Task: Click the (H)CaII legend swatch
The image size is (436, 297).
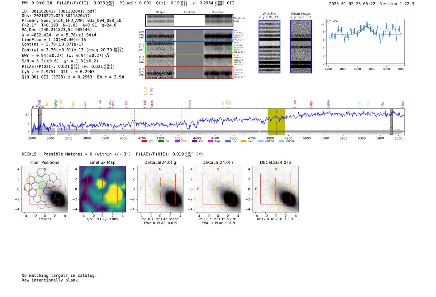Action: (x=281, y=141)
